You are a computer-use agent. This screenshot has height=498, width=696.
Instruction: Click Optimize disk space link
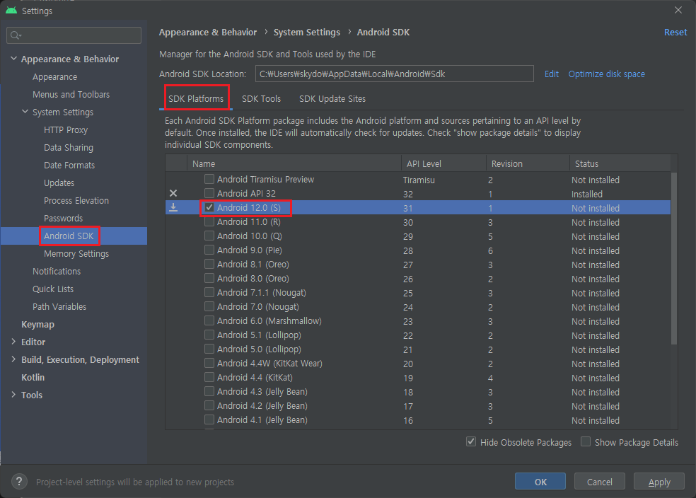[x=606, y=74]
